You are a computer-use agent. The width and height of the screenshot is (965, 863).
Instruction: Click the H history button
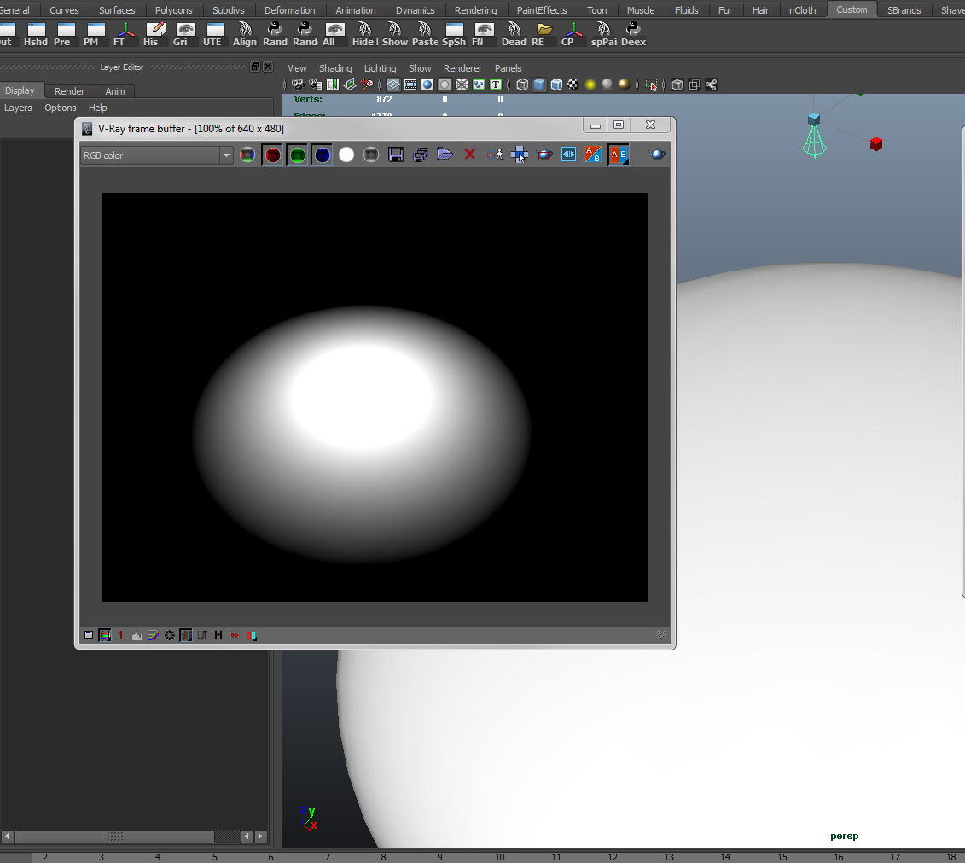point(218,635)
